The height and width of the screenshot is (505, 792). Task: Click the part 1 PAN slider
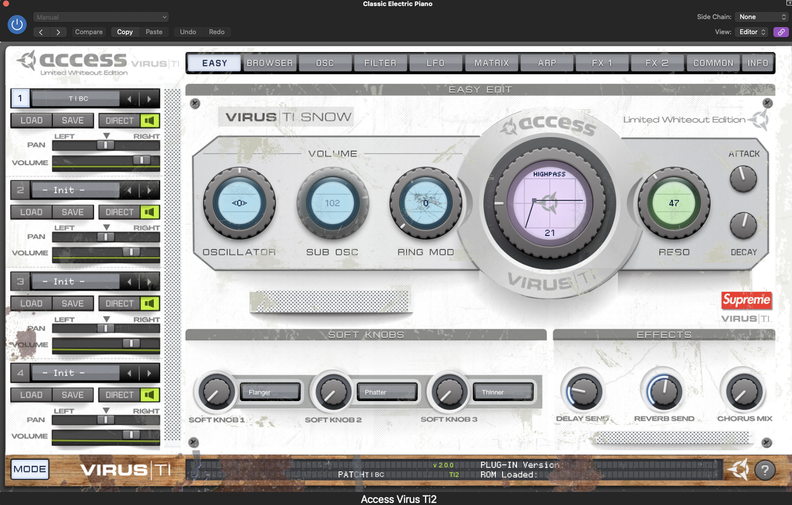pos(106,145)
